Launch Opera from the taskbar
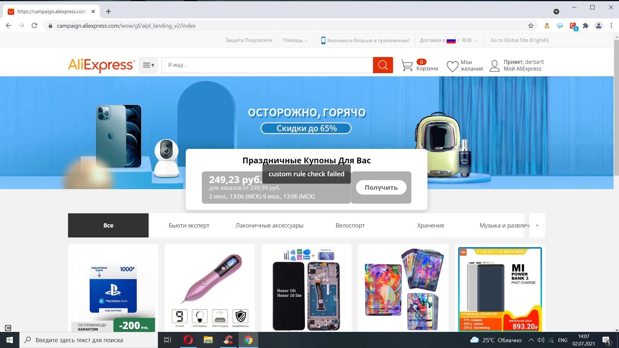Viewport: 619px width, 348px height. (188, 340)
